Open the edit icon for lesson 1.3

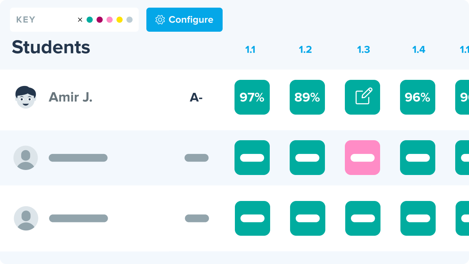[362, 97]
